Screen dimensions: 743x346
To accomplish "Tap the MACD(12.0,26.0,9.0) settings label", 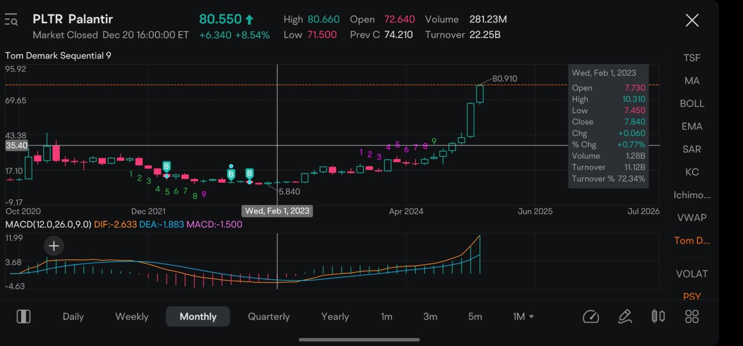I will point(48,224).
